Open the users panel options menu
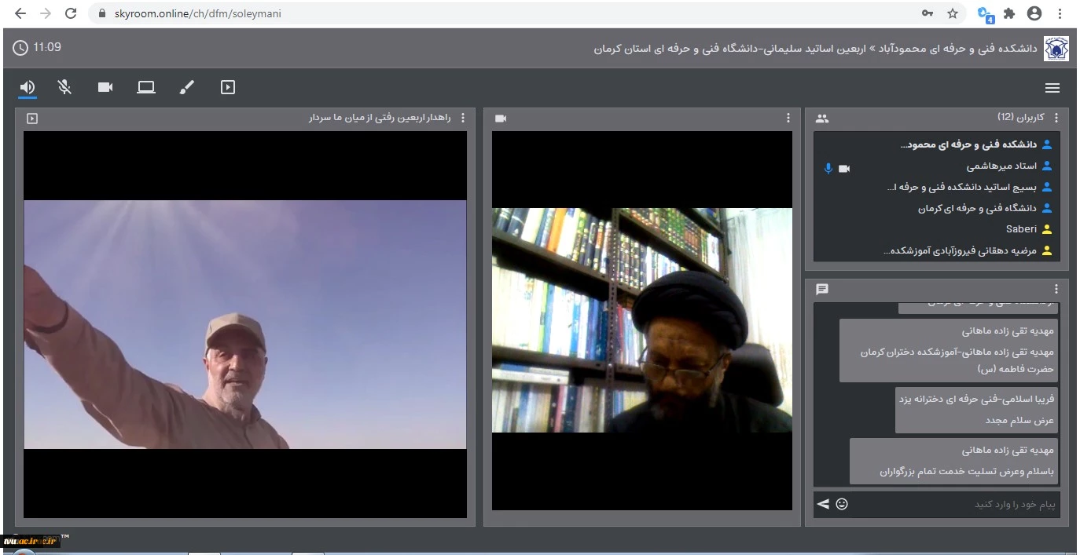Viewport: 1080px width, 555px height. pyautogui.click(x=1056, y=118)
